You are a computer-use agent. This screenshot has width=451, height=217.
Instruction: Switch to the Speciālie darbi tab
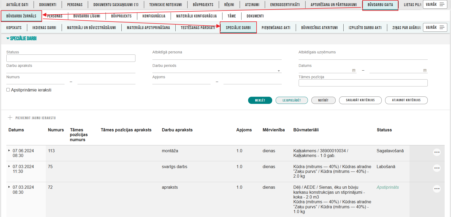click(x=238, y=27)
